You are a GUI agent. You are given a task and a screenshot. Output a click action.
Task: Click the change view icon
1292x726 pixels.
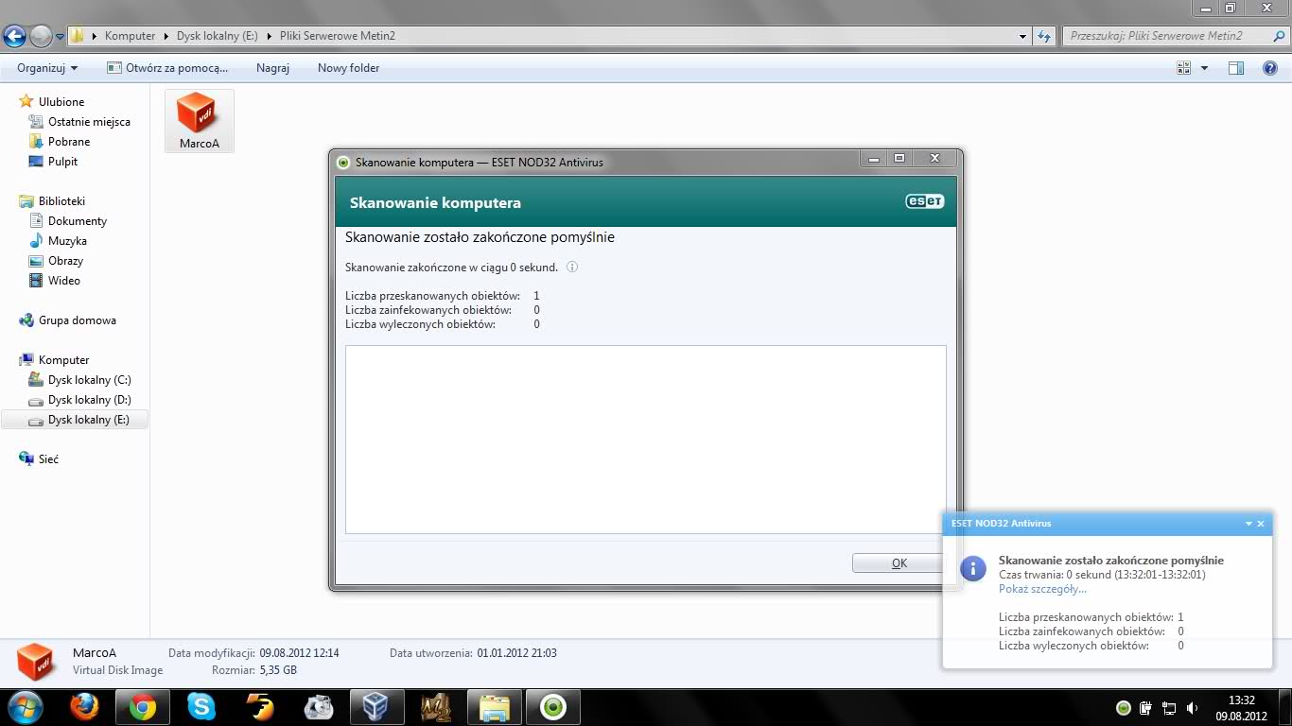click(1183, 68)
